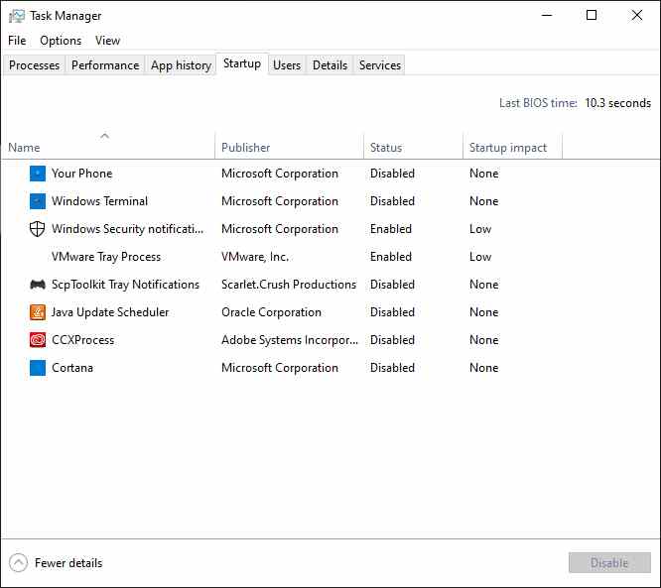This screenshot has width=661, height=588.
Task: Click the 10.3 seconds BIOS time value
Action: (x=617, y=103)
